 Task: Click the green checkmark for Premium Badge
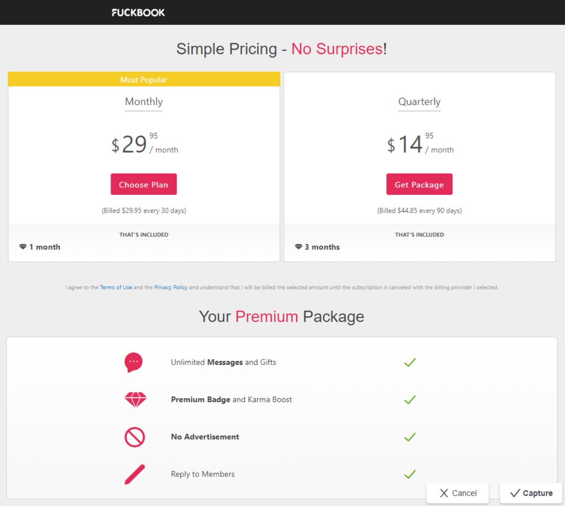pos(410,400)
